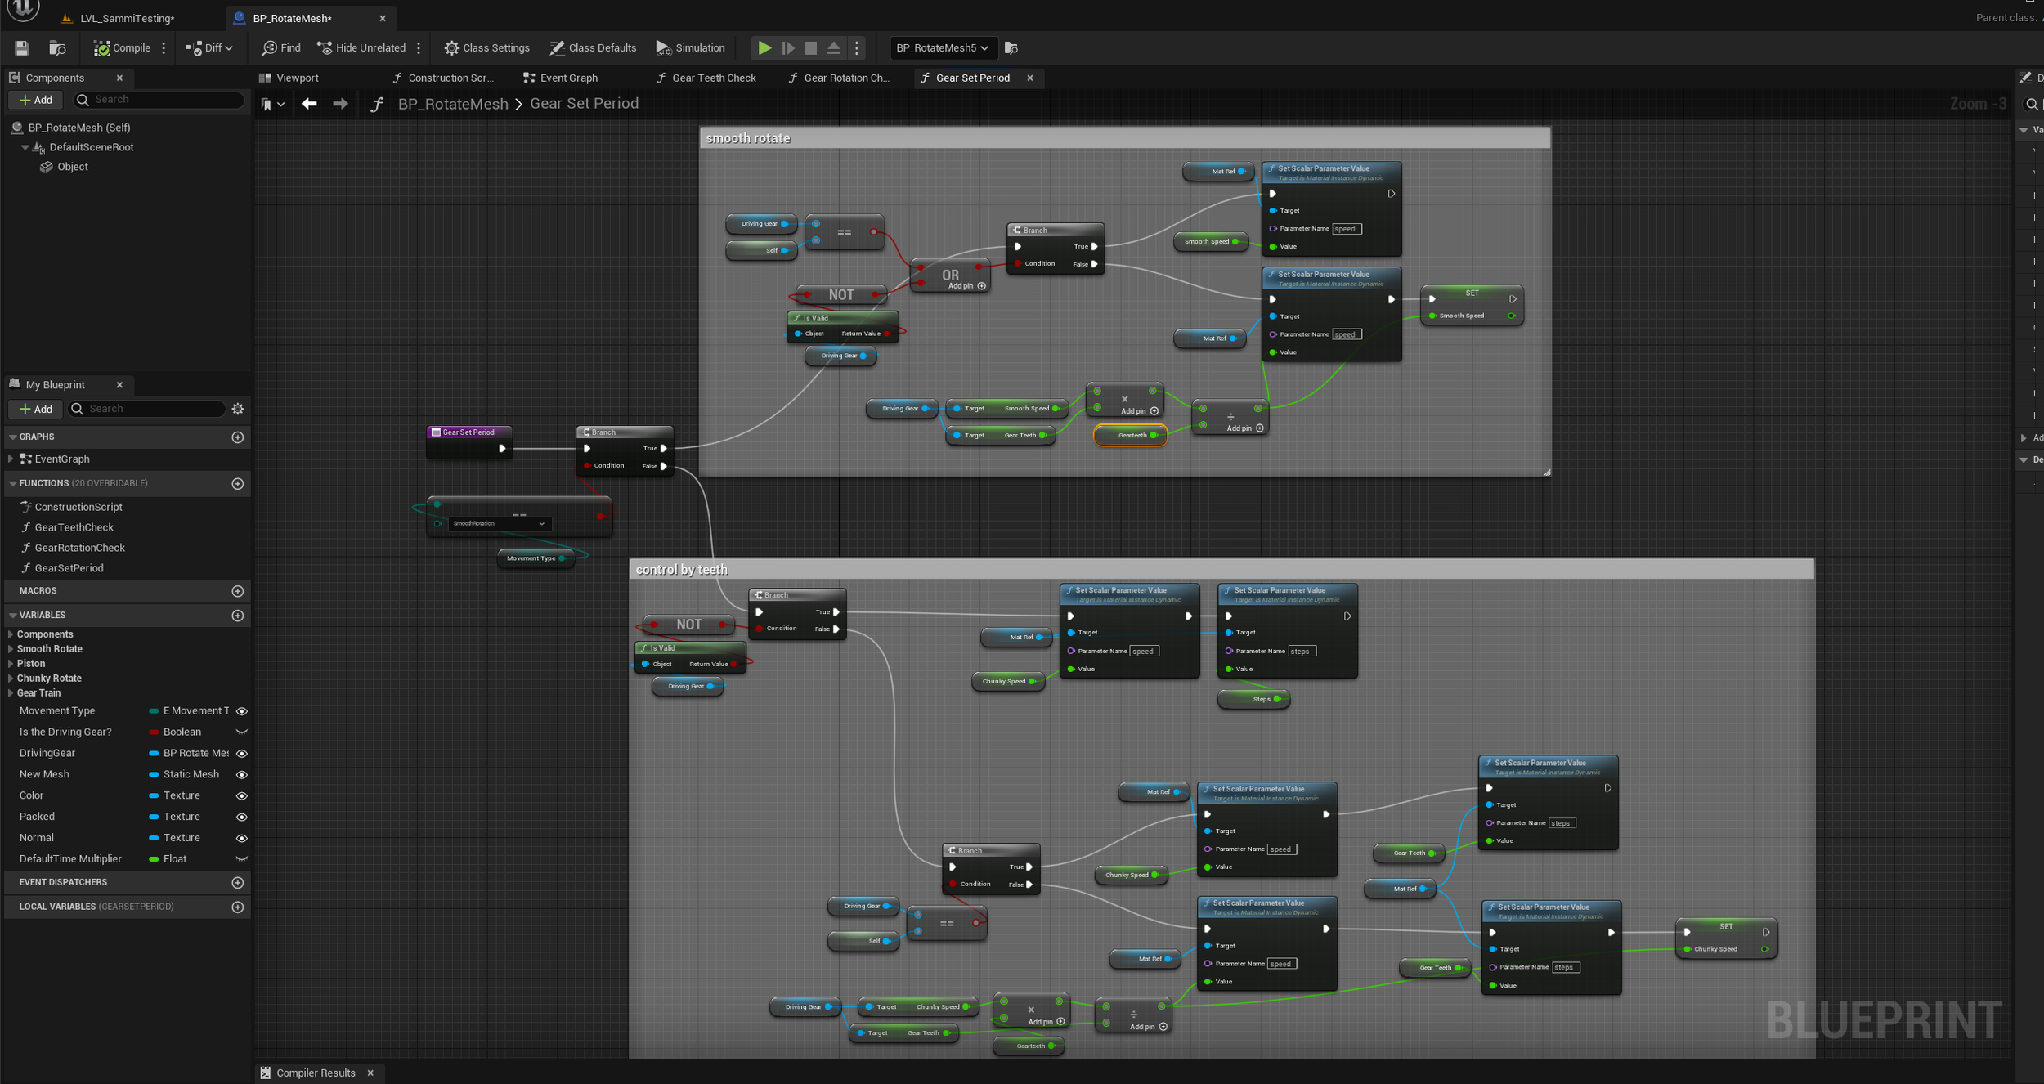Toggle the eye icon for Normal texture variable
The width and height of the screenshot is (2044, 1084).
click(242, 837)
